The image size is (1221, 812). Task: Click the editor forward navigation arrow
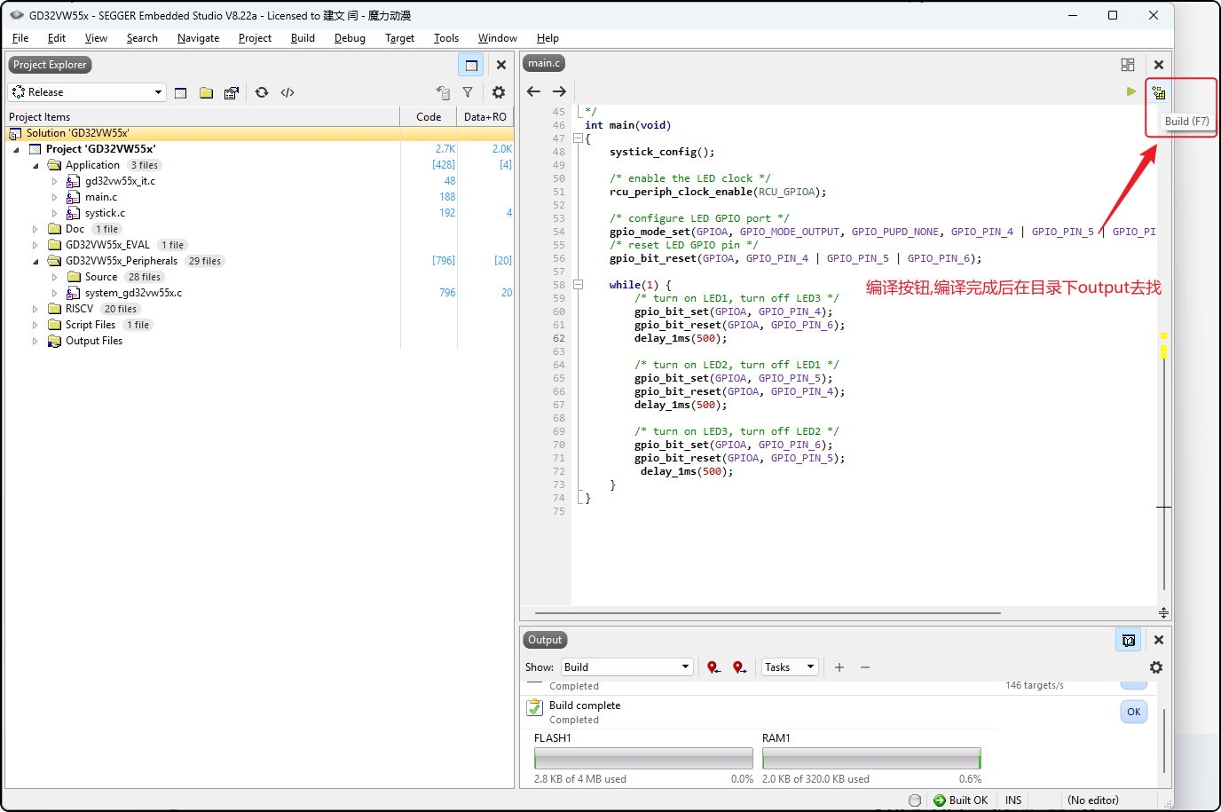coord(559,91)
